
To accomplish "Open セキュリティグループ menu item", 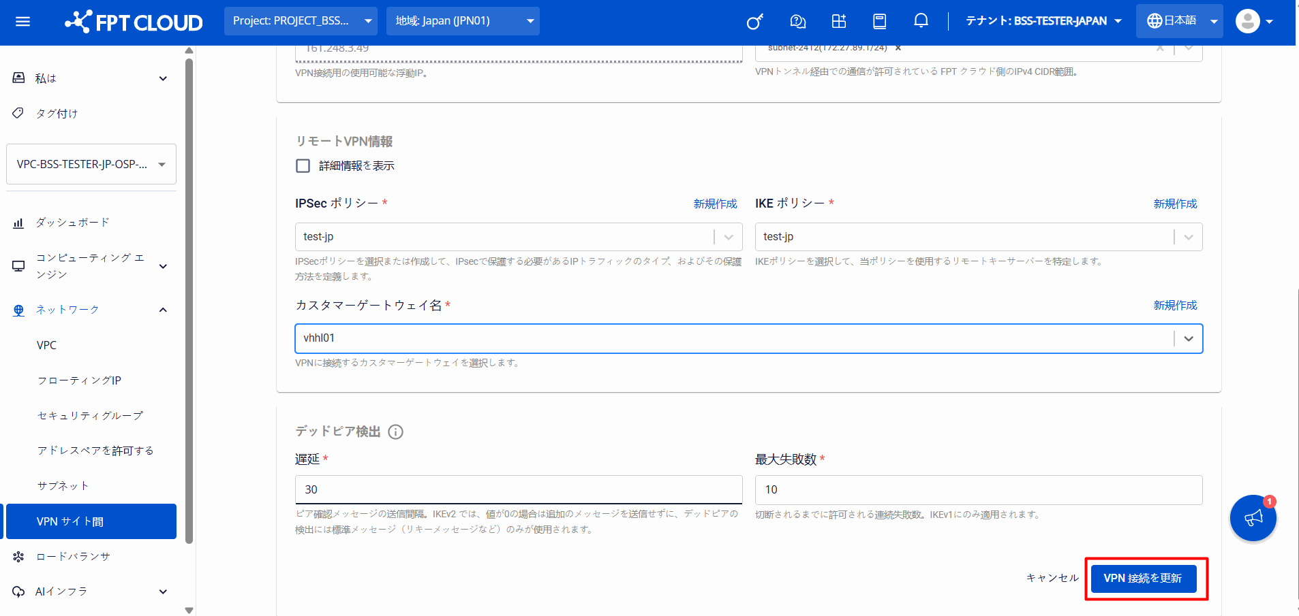I will point(91,416).
